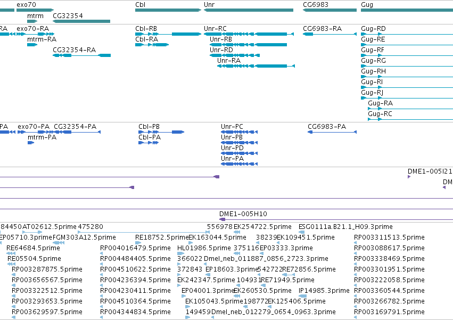Click the DME1-005I21 label

[430, 171]
